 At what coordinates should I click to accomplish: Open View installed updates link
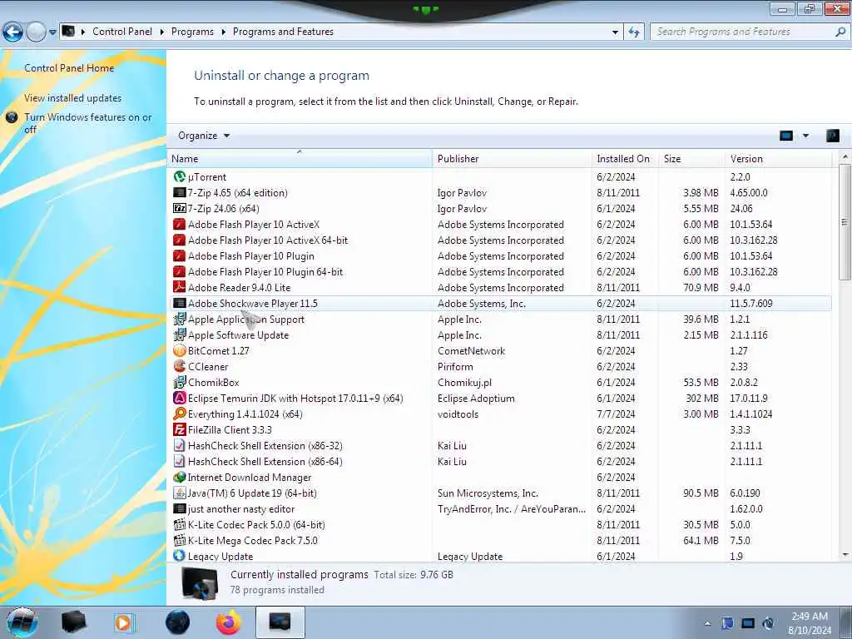[73, 98]
